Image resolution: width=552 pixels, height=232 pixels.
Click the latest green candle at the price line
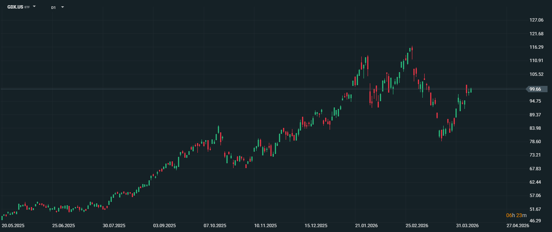tap(471, 90)
